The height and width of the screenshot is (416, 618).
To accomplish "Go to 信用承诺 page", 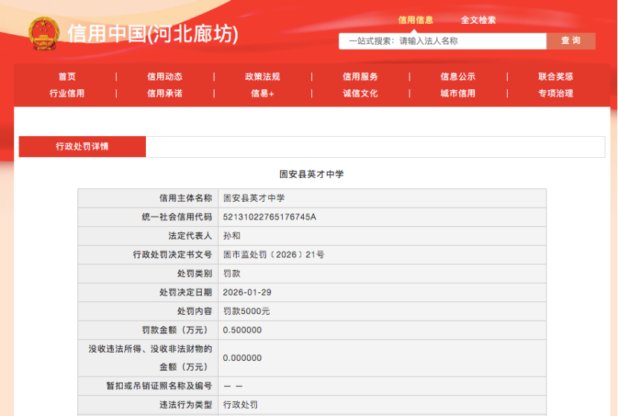I will [165, 93].
